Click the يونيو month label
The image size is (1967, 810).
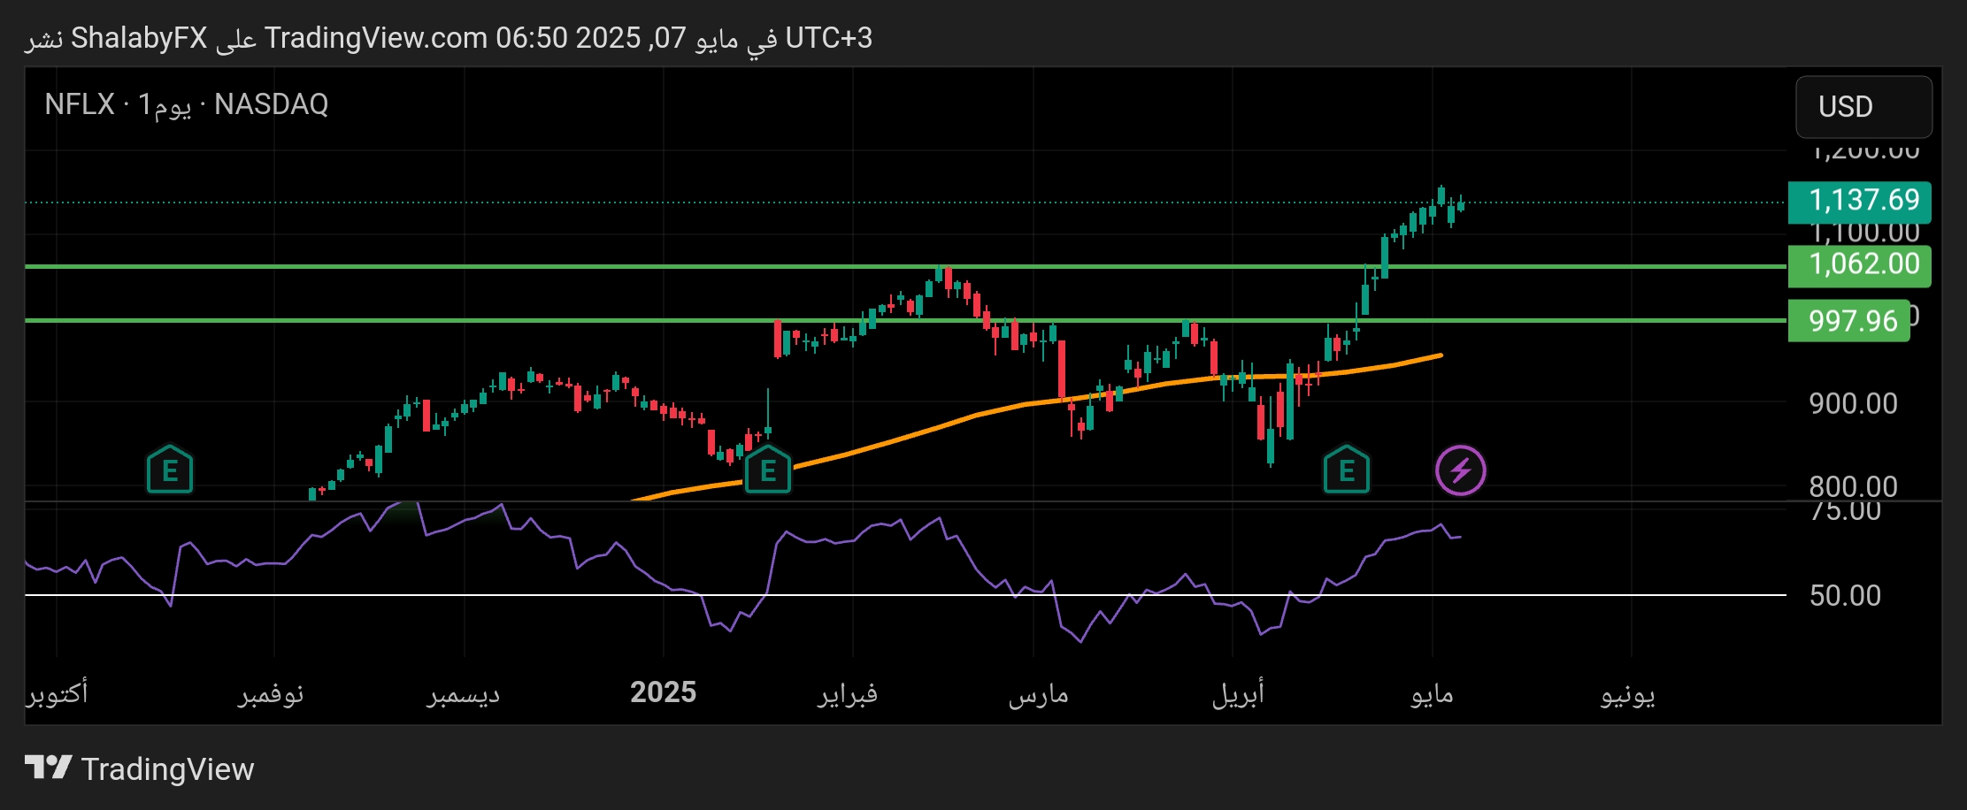[x=1627, y=694]
